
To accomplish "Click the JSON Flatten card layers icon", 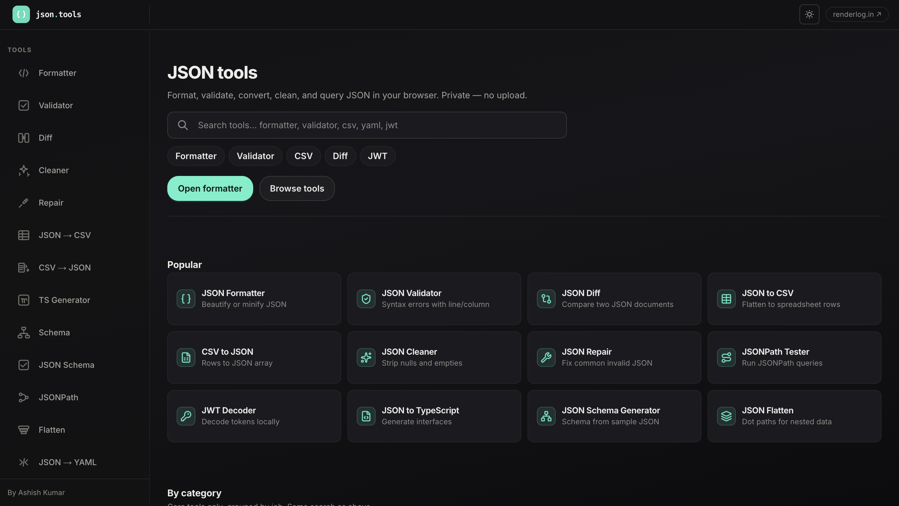I will pos(726,416).
